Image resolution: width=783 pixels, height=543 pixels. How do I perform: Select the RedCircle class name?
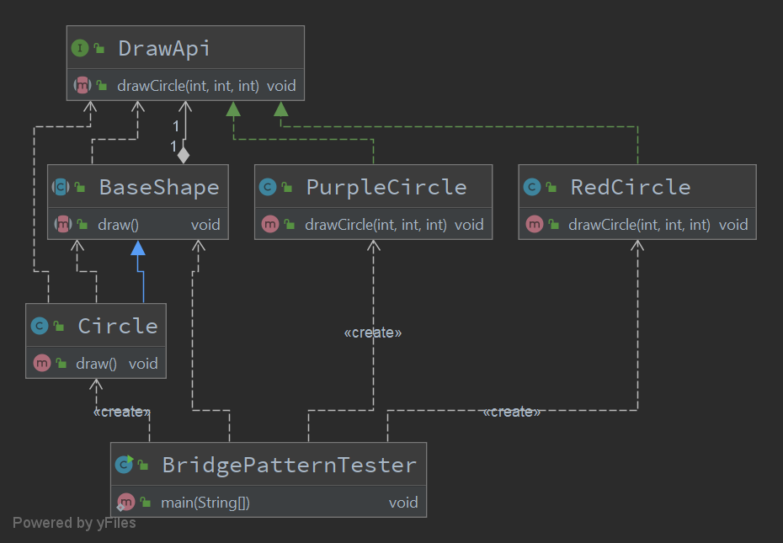point(630,187)
